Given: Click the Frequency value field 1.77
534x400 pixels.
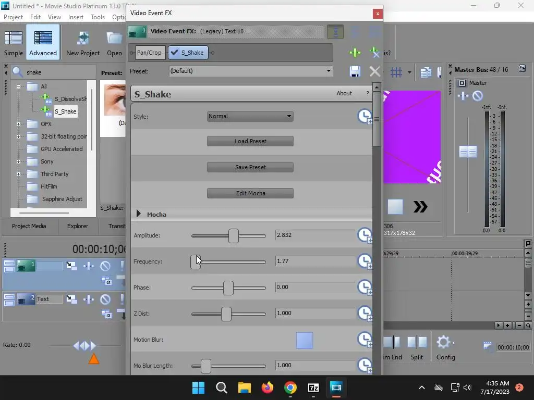Looking at the screenshot, I should point(315,261).
